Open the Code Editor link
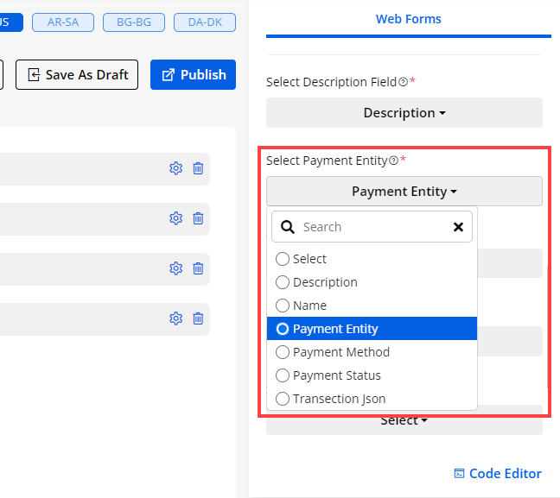 tap(498, 473)
